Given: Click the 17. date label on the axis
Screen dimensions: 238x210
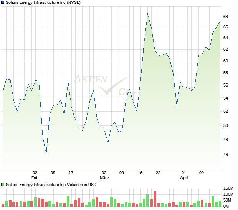Looking at the screenshot, I should pos(71,173).
